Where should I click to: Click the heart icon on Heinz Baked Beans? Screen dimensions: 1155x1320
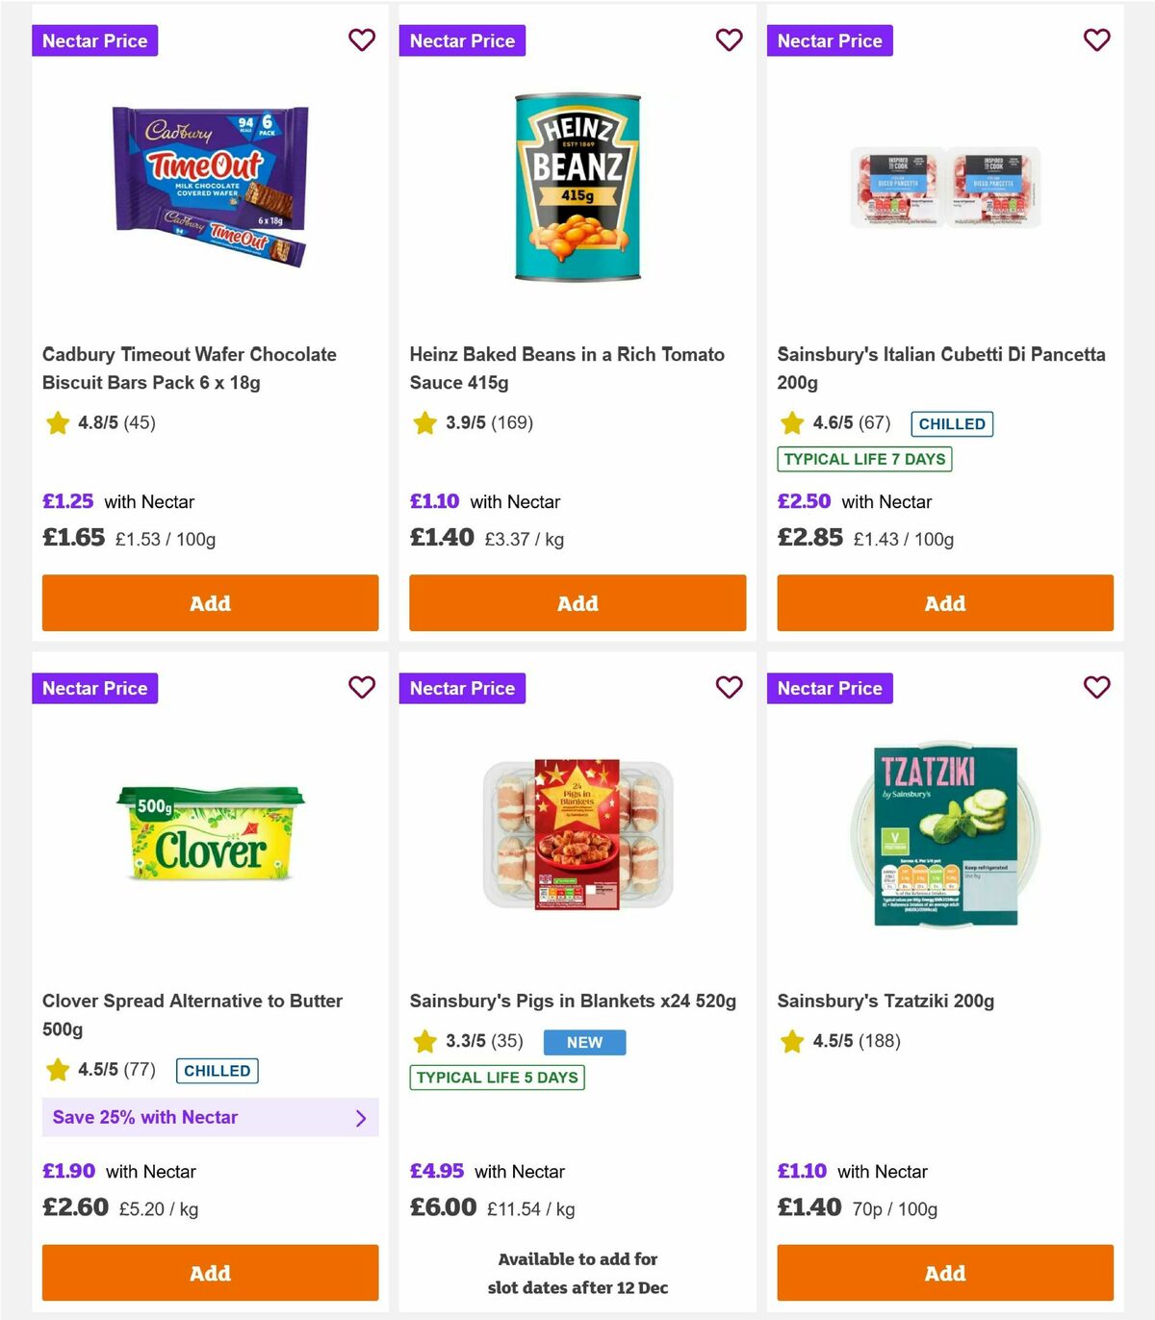(729, 40)
